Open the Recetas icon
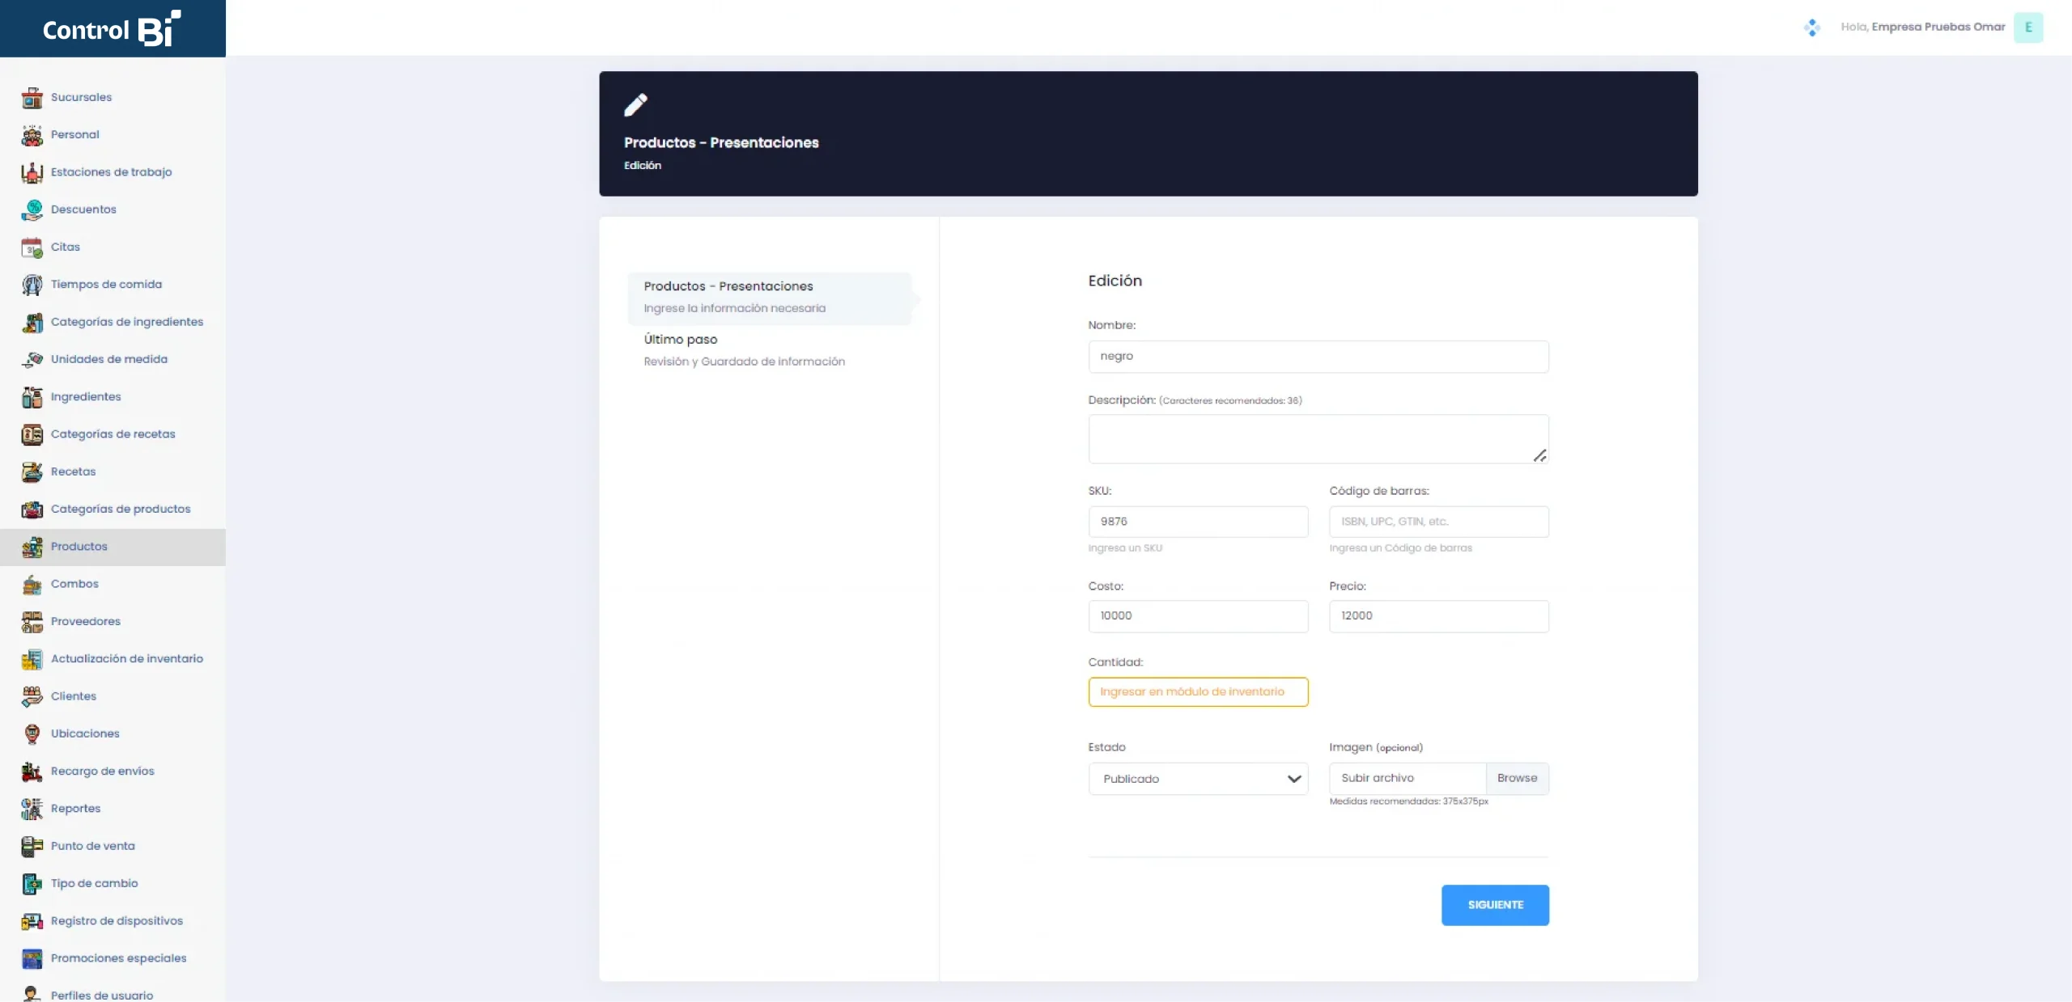2072x1002 pixels. point(32,472)
